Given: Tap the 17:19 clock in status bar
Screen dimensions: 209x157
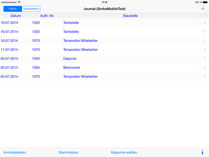Looking at the screenshot, I should [104, 2].
